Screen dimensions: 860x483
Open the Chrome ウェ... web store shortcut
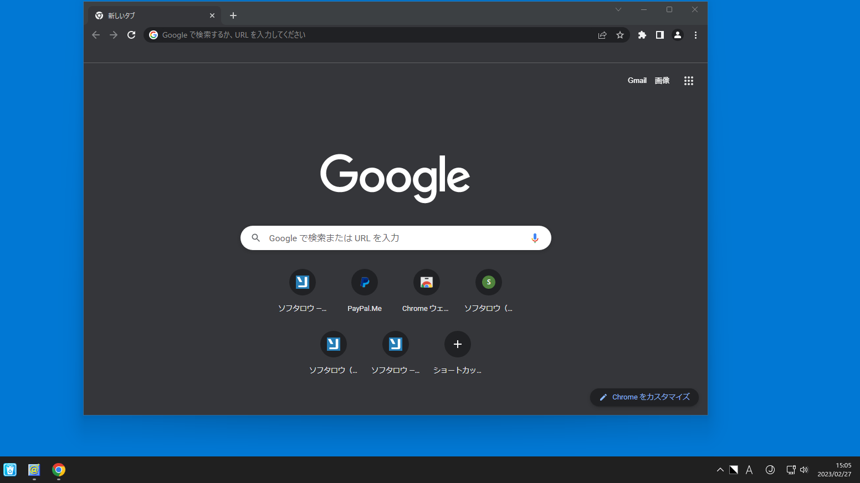427,292
